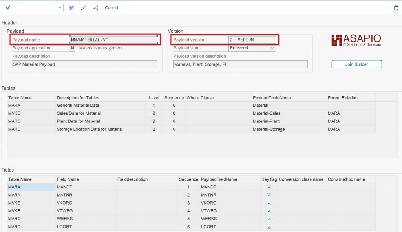Select the Payload description text field

click(x=84, y=64)
